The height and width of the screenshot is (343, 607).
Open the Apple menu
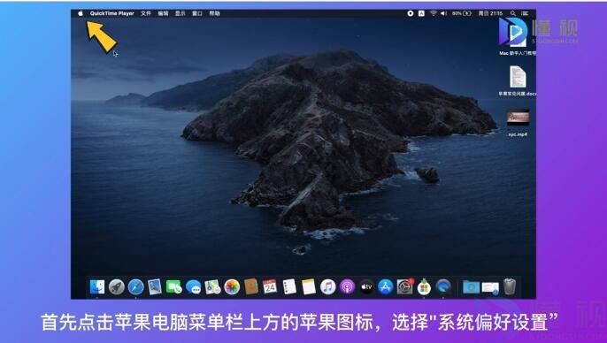(81, 13)
